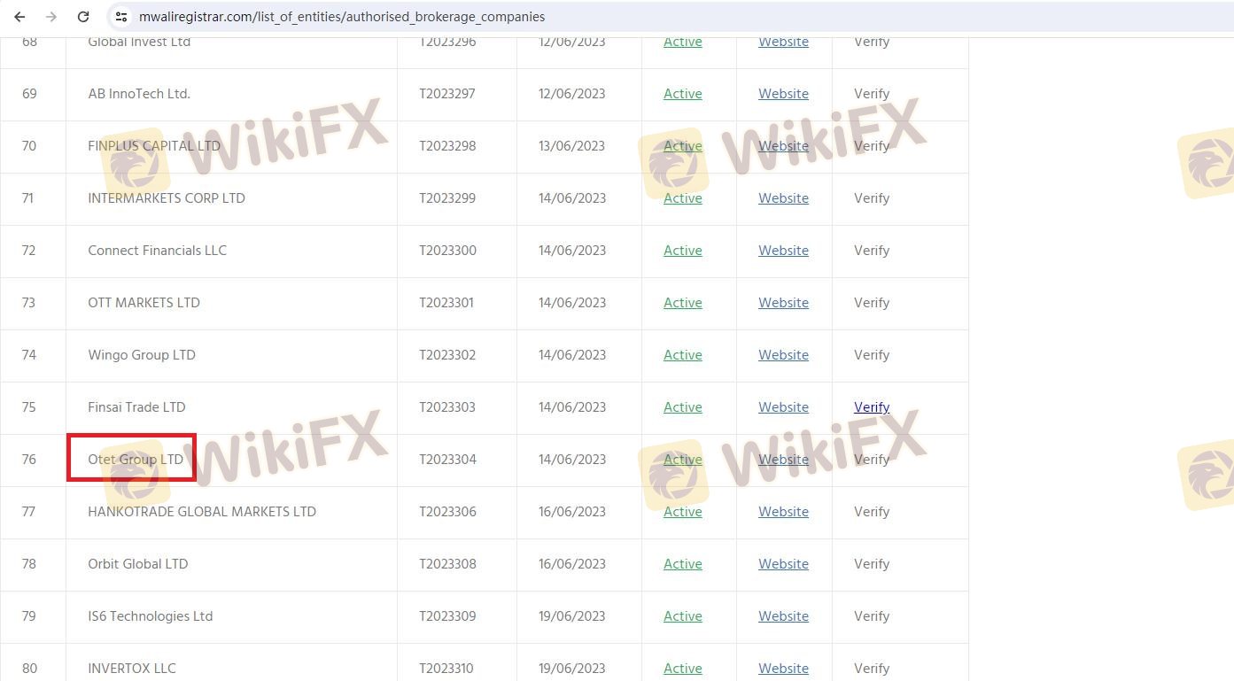Select registration number T2023299
This screenshot has width=1234, height=681.
(x=447, y=198)
